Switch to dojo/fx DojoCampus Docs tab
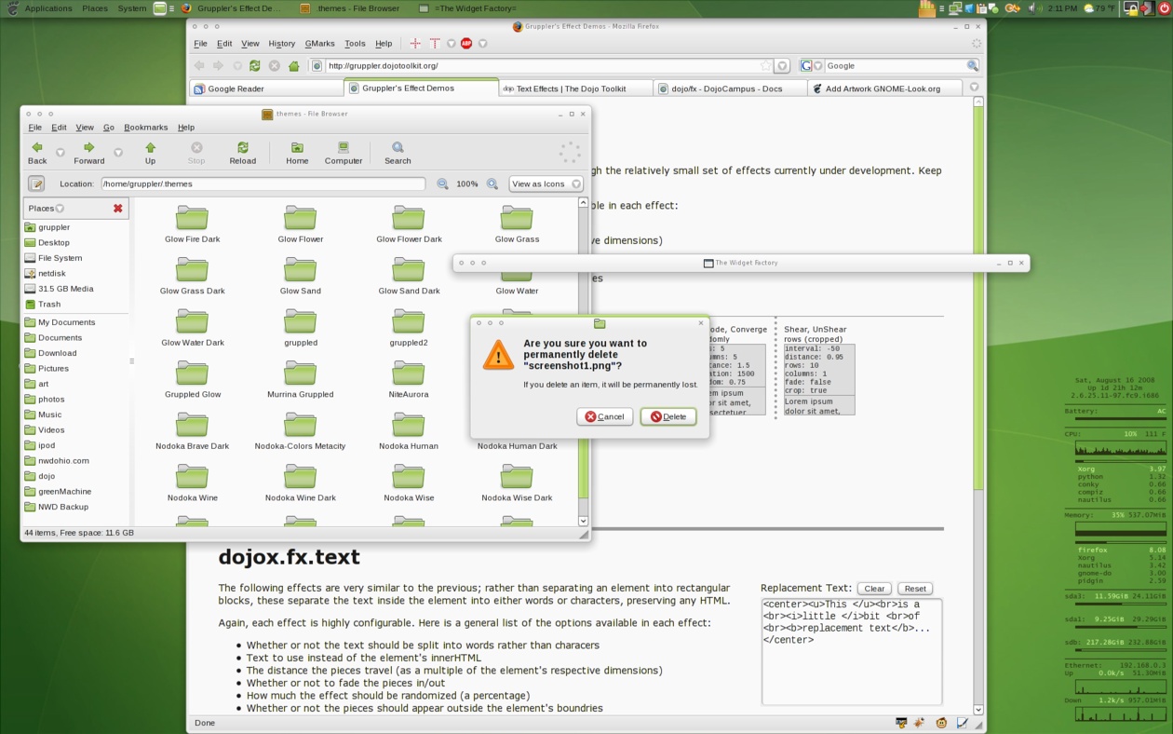The width and height of the screenshot is (1173, 734). pos(729,88)
